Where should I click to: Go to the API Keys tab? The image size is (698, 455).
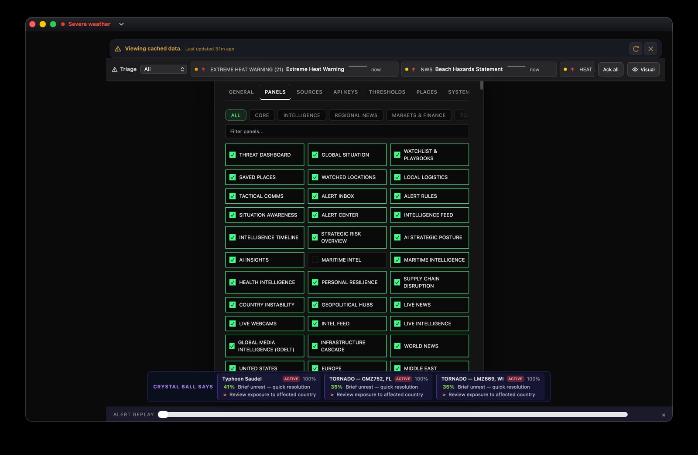click(346, 92)
